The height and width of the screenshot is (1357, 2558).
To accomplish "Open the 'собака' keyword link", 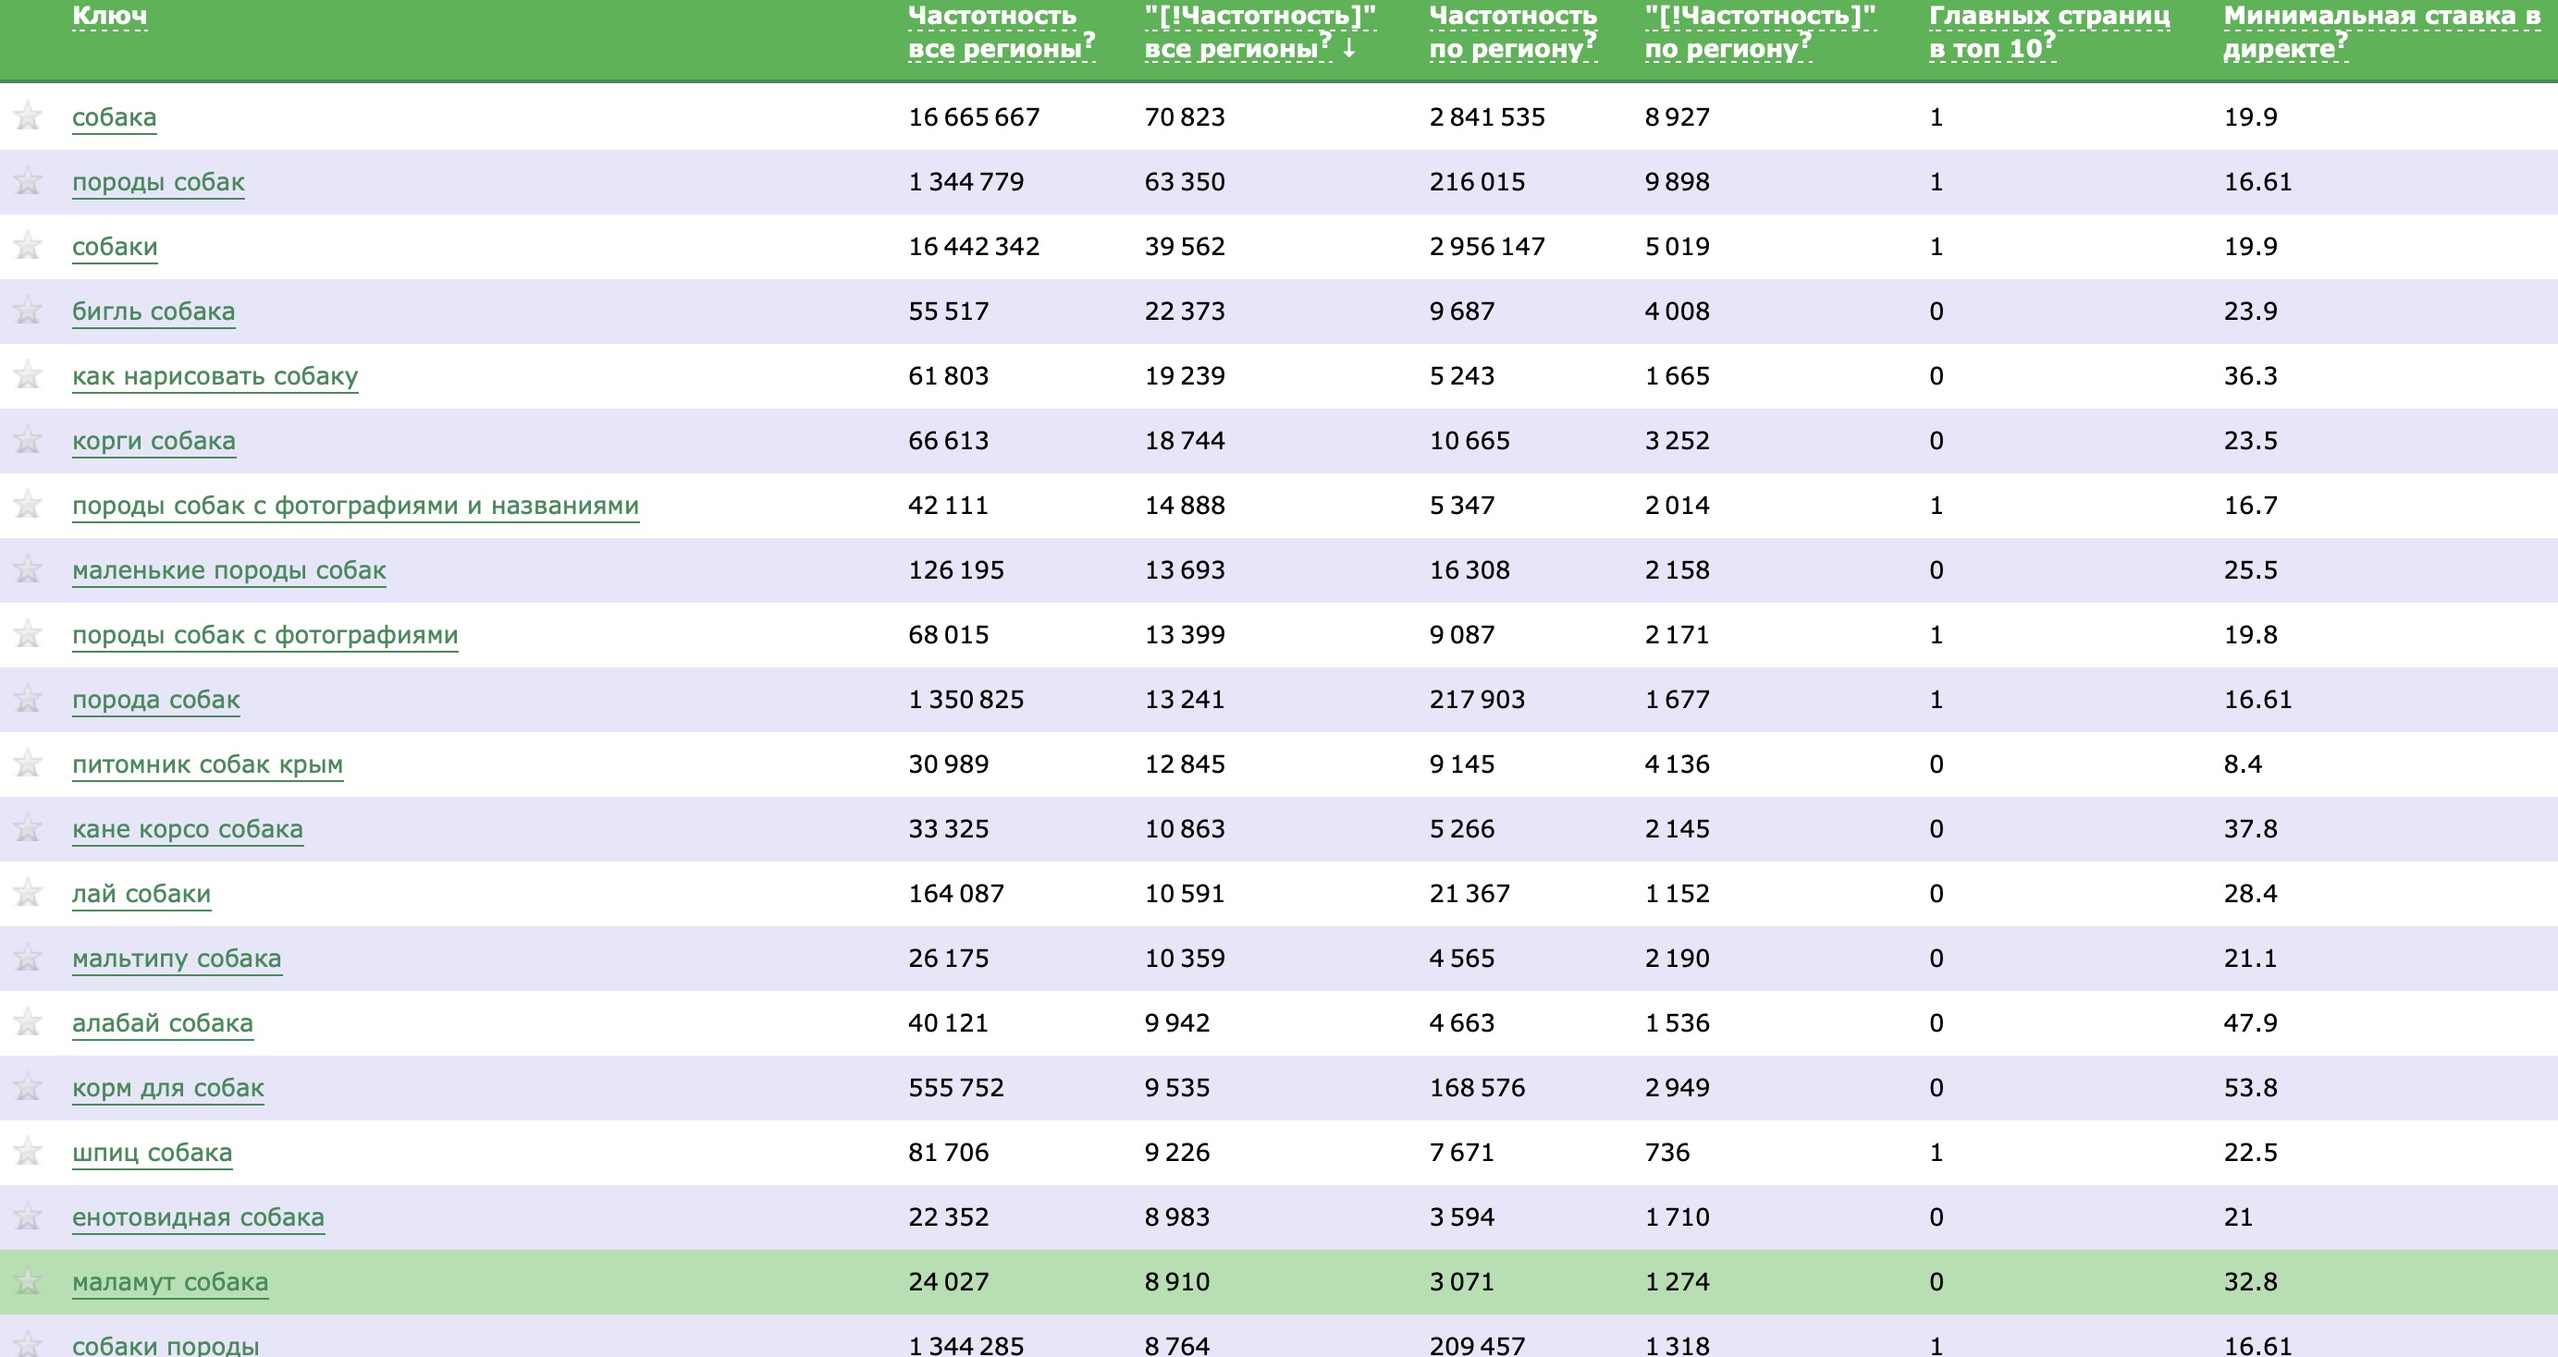I will pos(114,117).
